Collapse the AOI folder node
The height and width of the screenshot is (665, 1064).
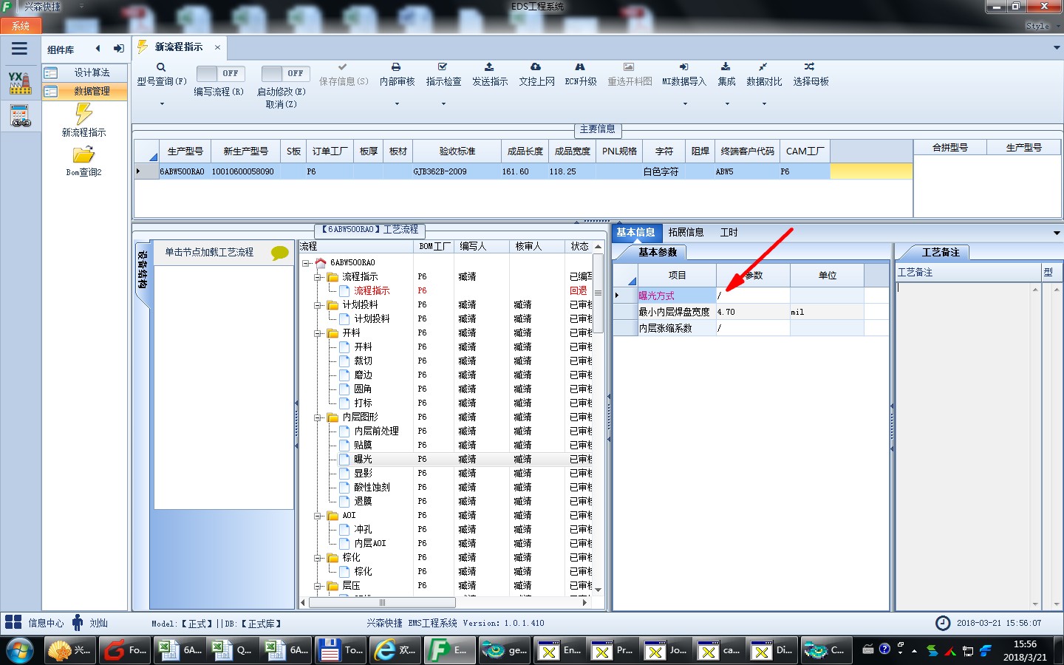point(318,516)
